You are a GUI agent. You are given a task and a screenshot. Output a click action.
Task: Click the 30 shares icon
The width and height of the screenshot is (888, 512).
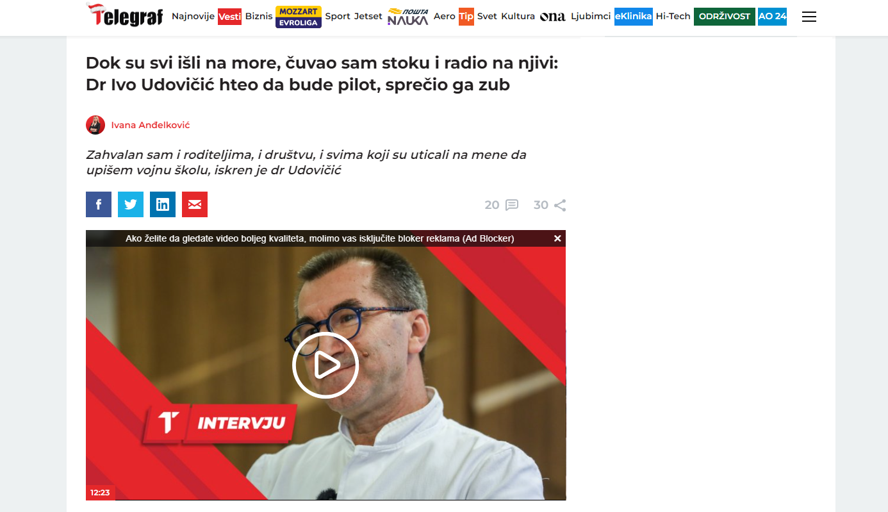[x=550, y=205]
